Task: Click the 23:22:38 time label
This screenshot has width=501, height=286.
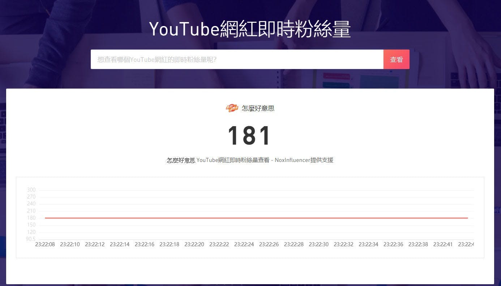Action: 418,244
